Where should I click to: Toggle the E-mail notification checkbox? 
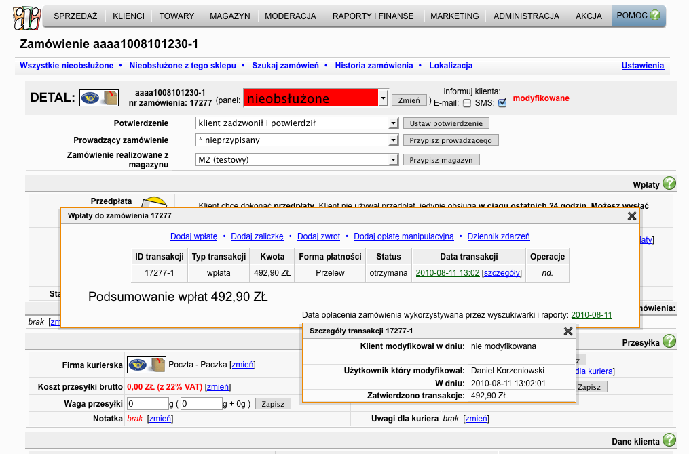tap(466, 103)
